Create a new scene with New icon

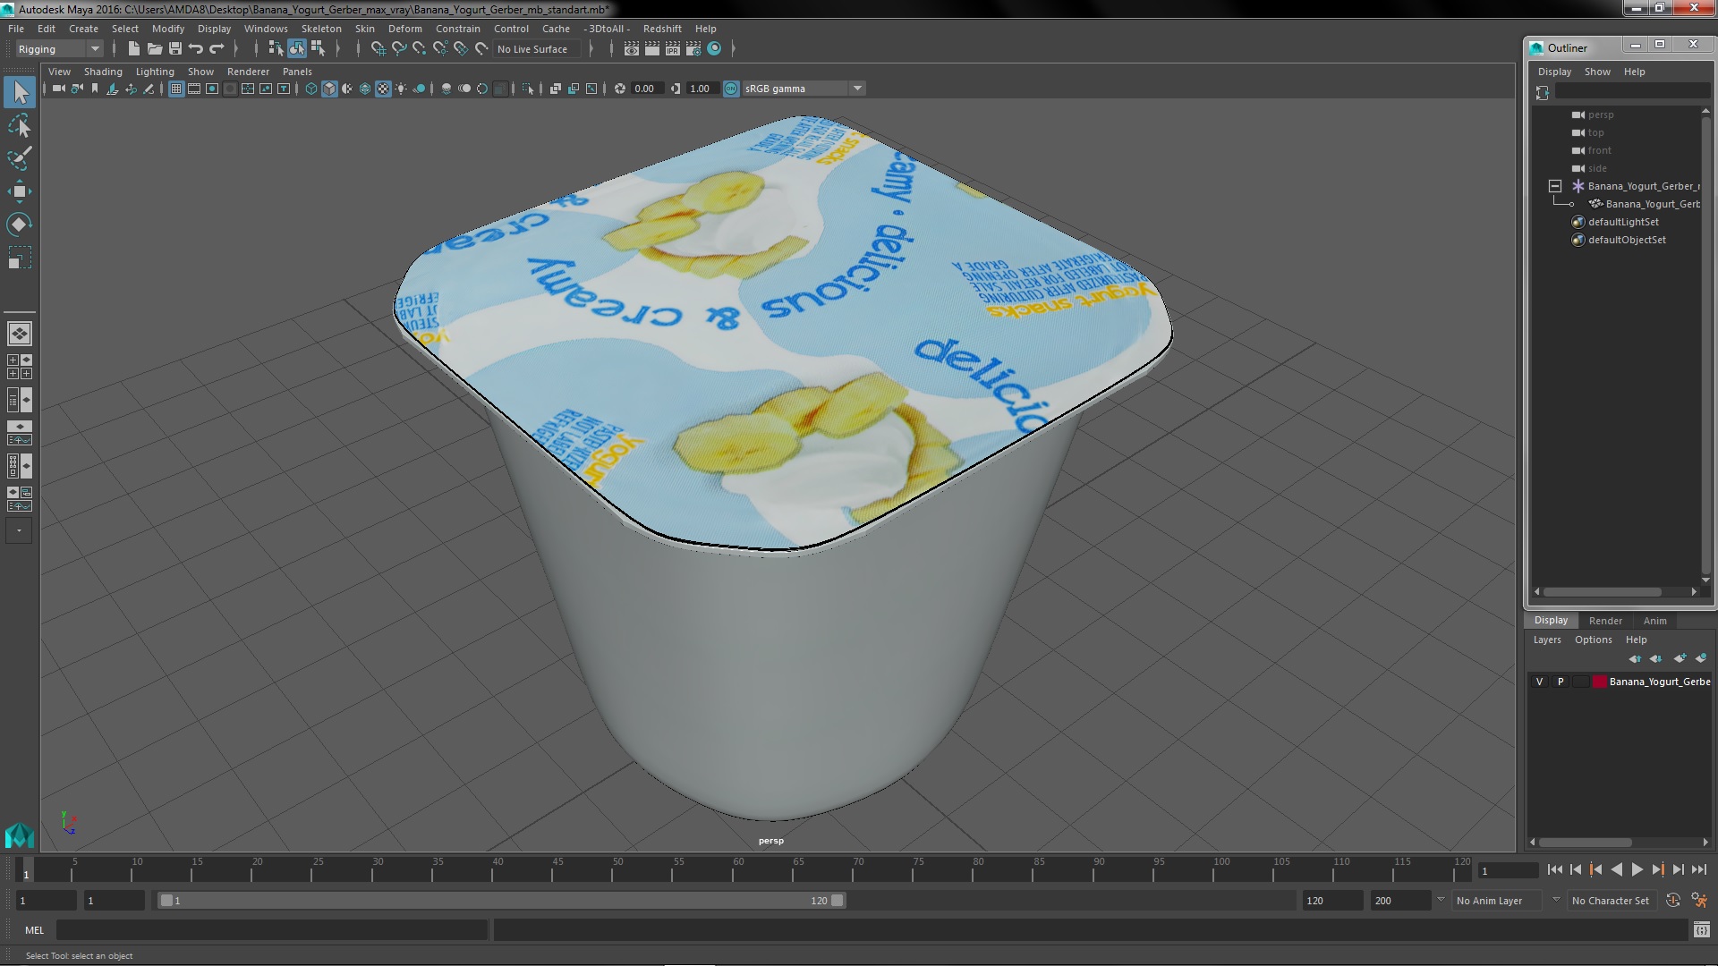[x=133, y=49]
